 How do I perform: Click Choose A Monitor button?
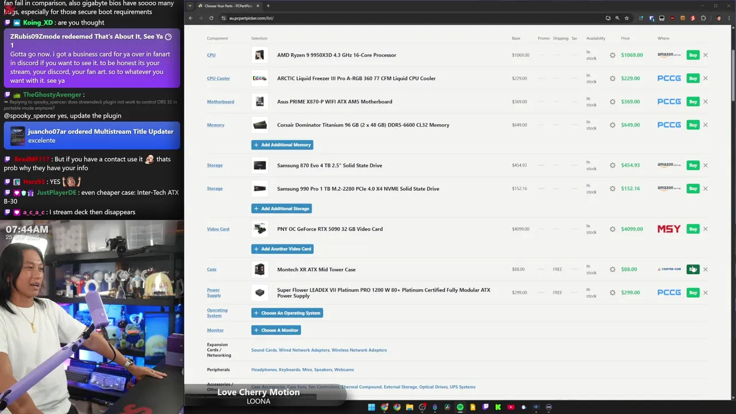(276, 330)
